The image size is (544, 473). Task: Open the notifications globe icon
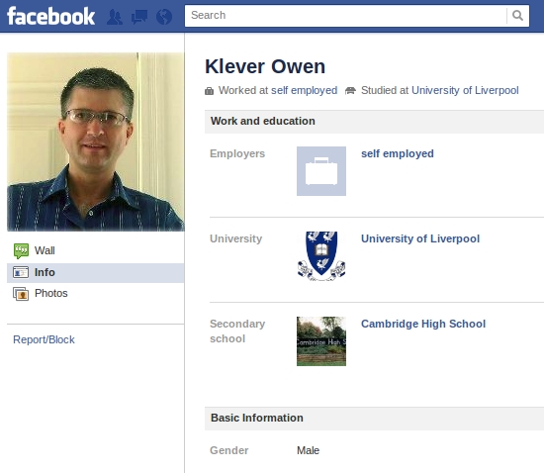pyautogui.click(x=164, y=17)
